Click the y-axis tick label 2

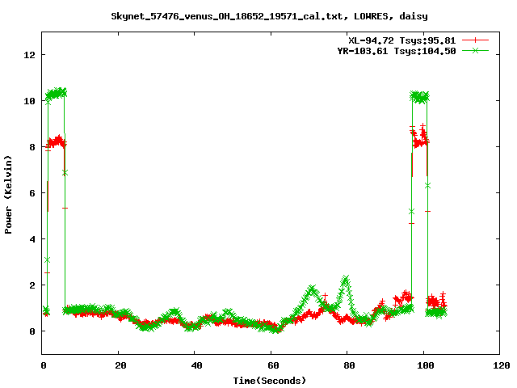coord(32,285)
